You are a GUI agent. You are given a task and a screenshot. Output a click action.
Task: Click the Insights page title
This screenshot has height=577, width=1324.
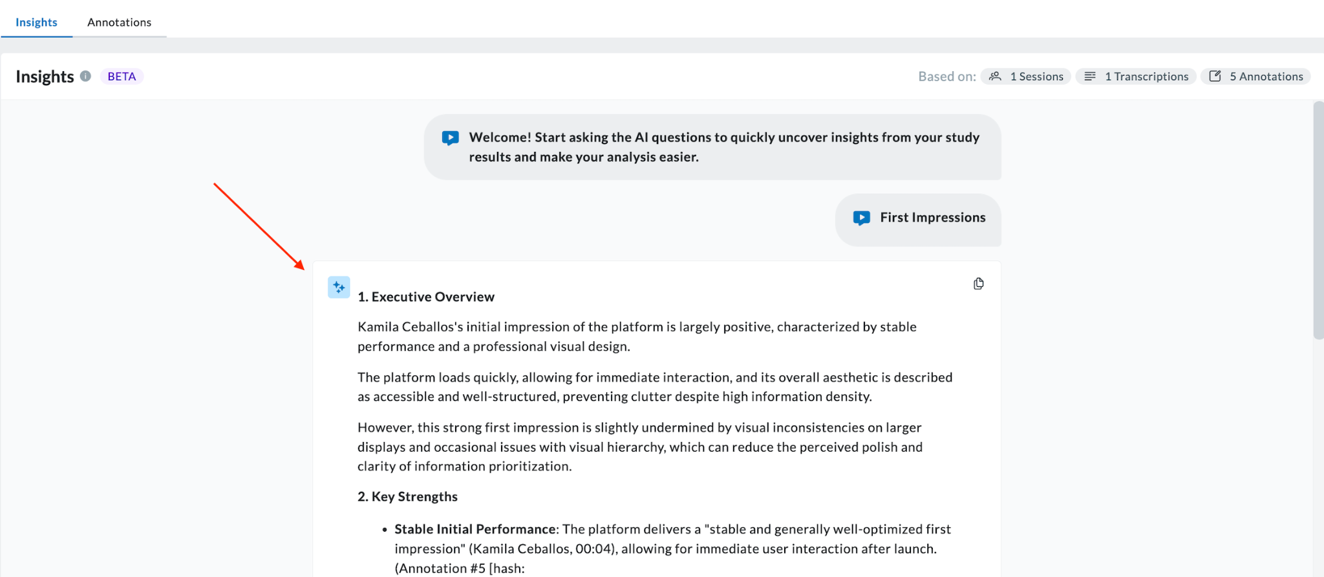click(45, 76)
